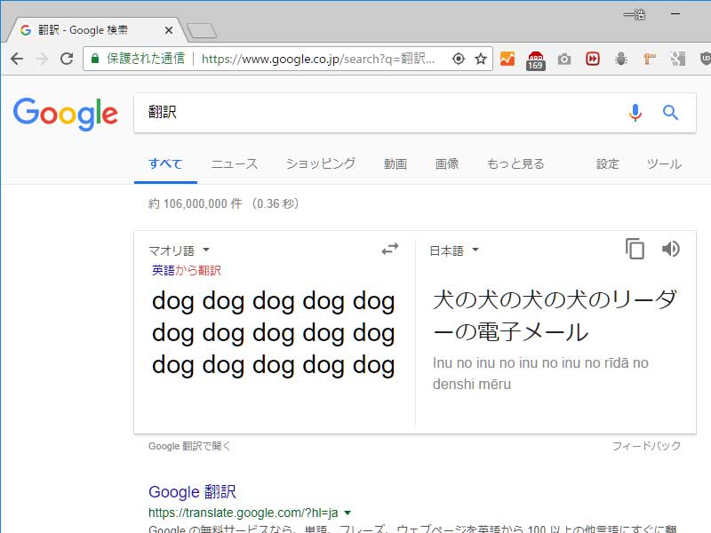Image resolution: width=711 pixels, height=533 pixels.
Task: Click the dog dog dog source text area
Action: pos(274,334)
